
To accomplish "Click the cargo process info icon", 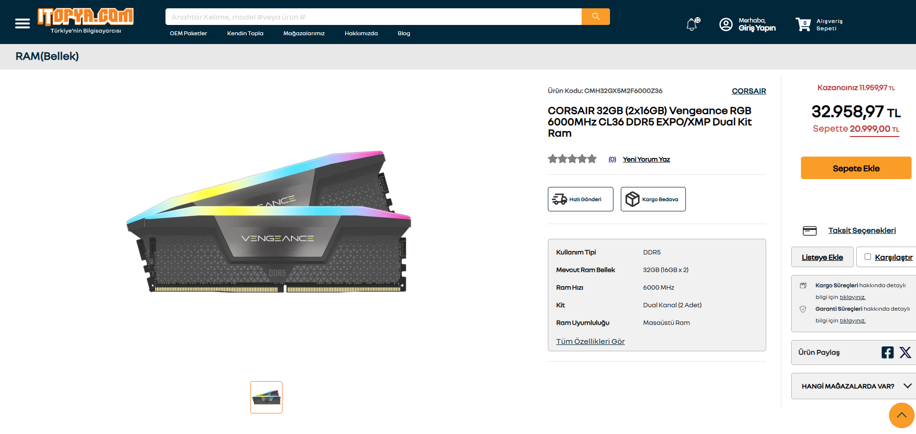I will click(803, 285).
